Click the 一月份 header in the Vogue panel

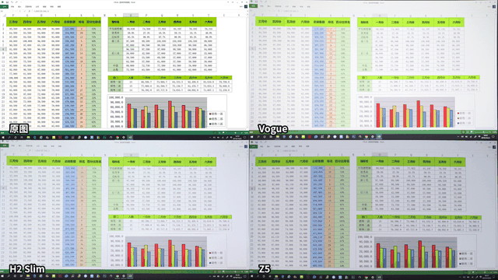(x=380, y=23)
